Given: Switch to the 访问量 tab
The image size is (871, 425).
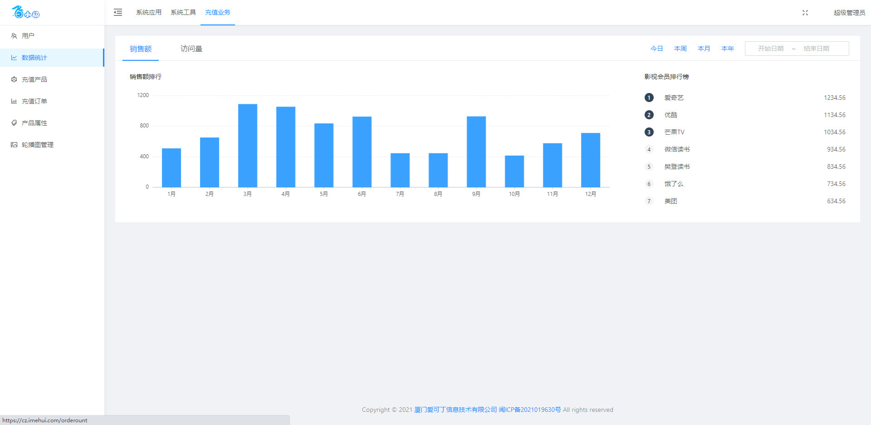Looking at the screenshot, I should tap(191, 49).
